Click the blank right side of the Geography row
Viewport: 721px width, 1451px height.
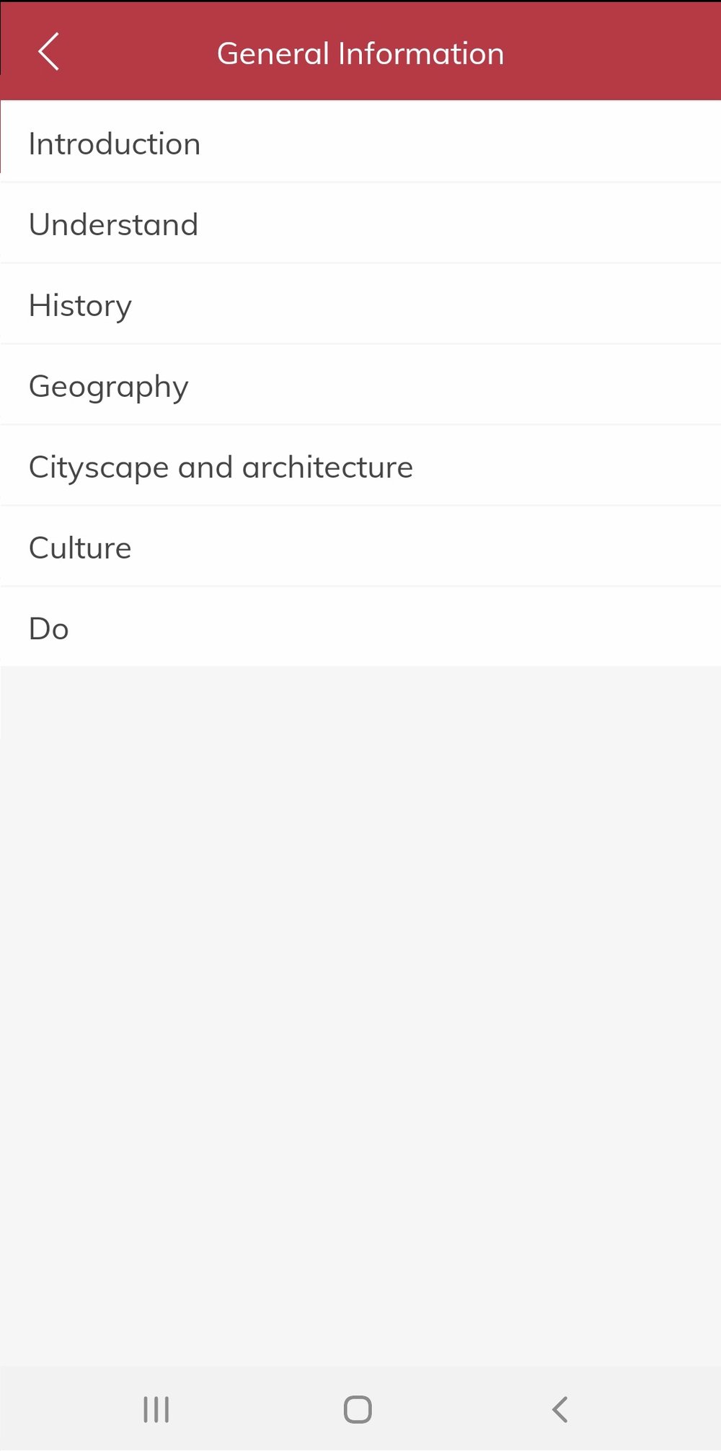541,386
